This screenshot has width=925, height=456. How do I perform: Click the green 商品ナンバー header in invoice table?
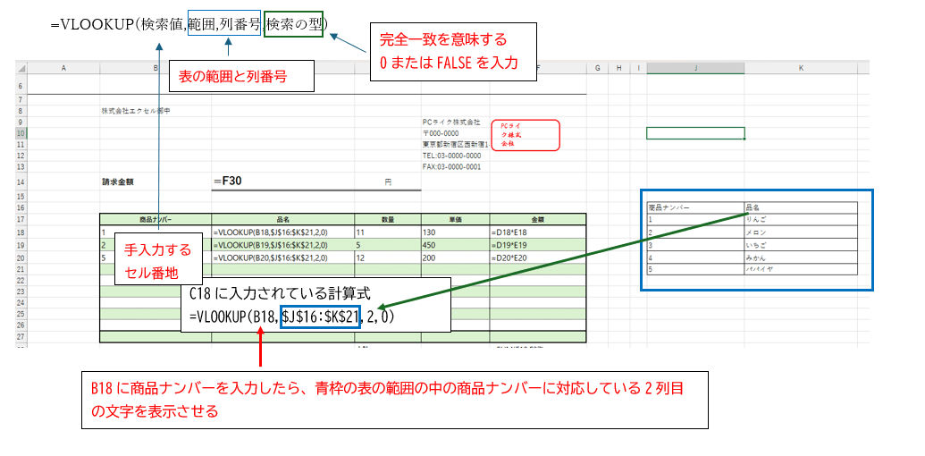pos(156,219)
